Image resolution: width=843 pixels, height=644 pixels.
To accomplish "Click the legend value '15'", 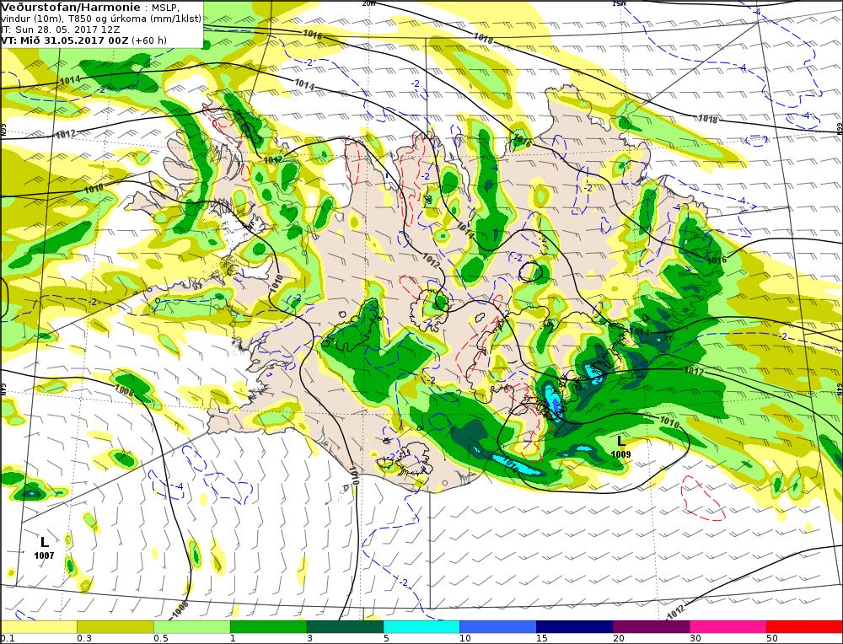I will pos(542,639).
